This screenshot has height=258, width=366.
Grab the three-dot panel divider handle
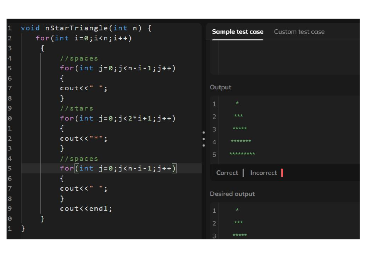pos(203,139)
